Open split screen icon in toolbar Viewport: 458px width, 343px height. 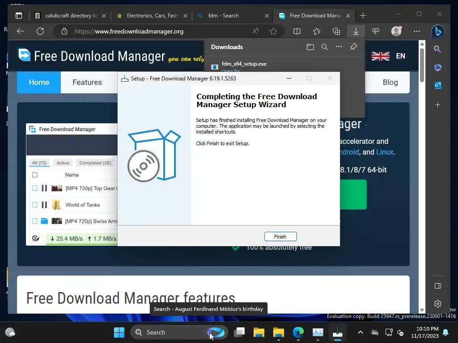pos(297,31)
